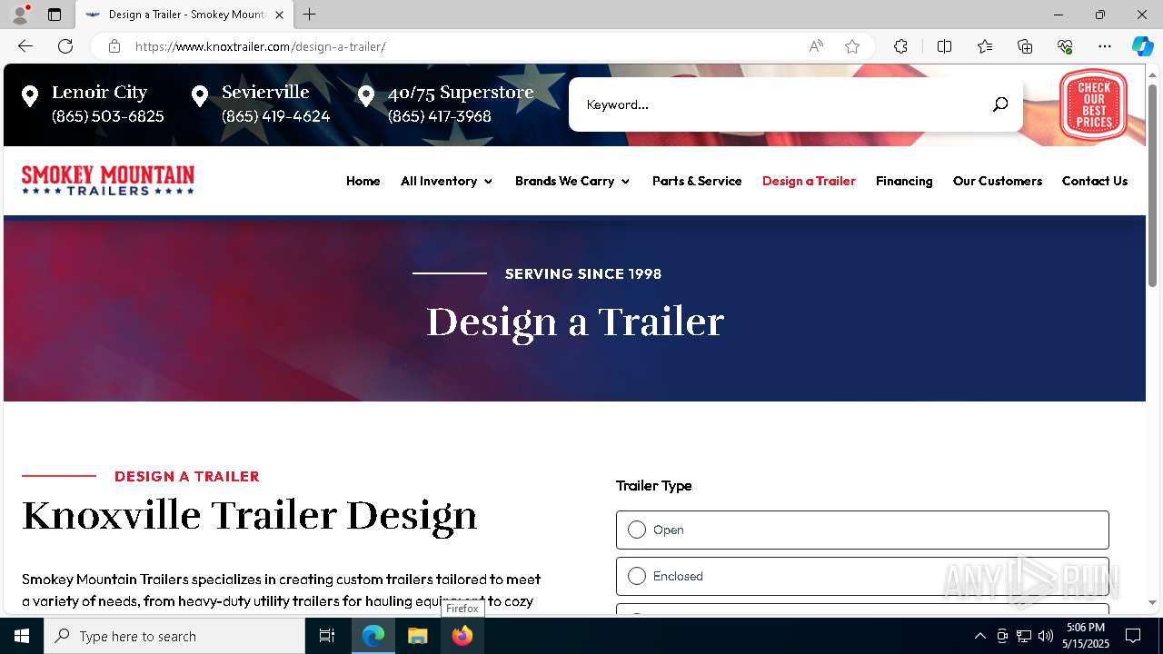Call Superstore phone (865) 417-3968
1163x654 pixels.
coord(440,116)
